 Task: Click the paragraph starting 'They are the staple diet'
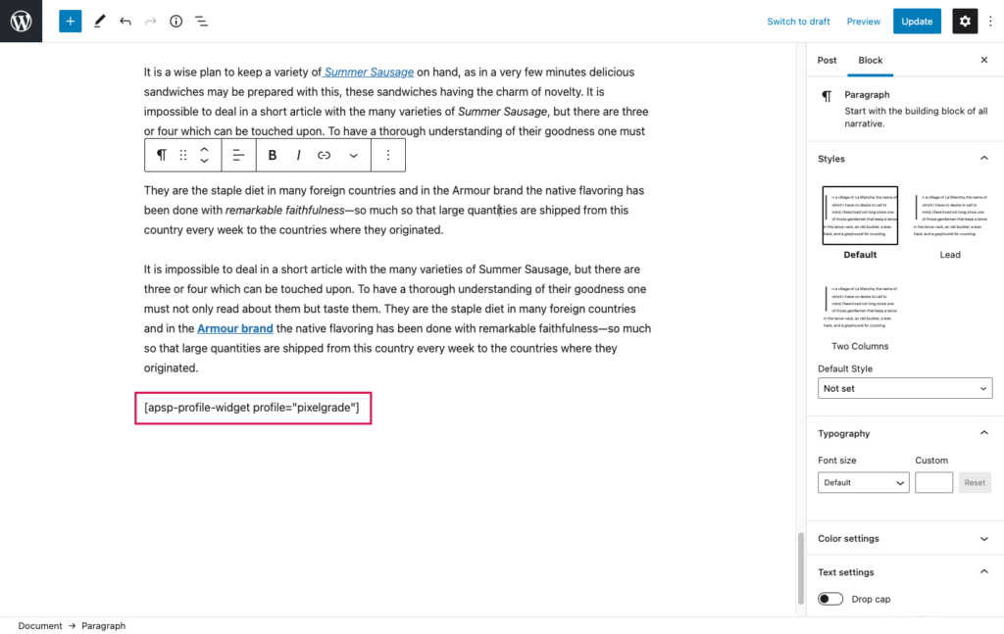tap(394, 210)
